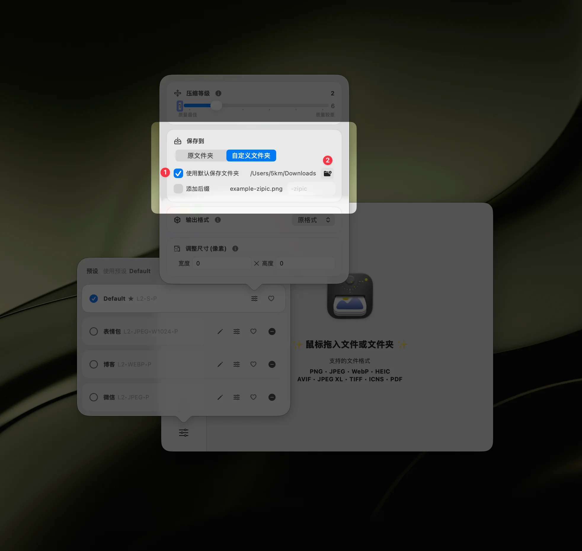The height and width of the screenshot is (551, 582).
Task: Click the info icon beside 压缩等级
Action: 218,93
